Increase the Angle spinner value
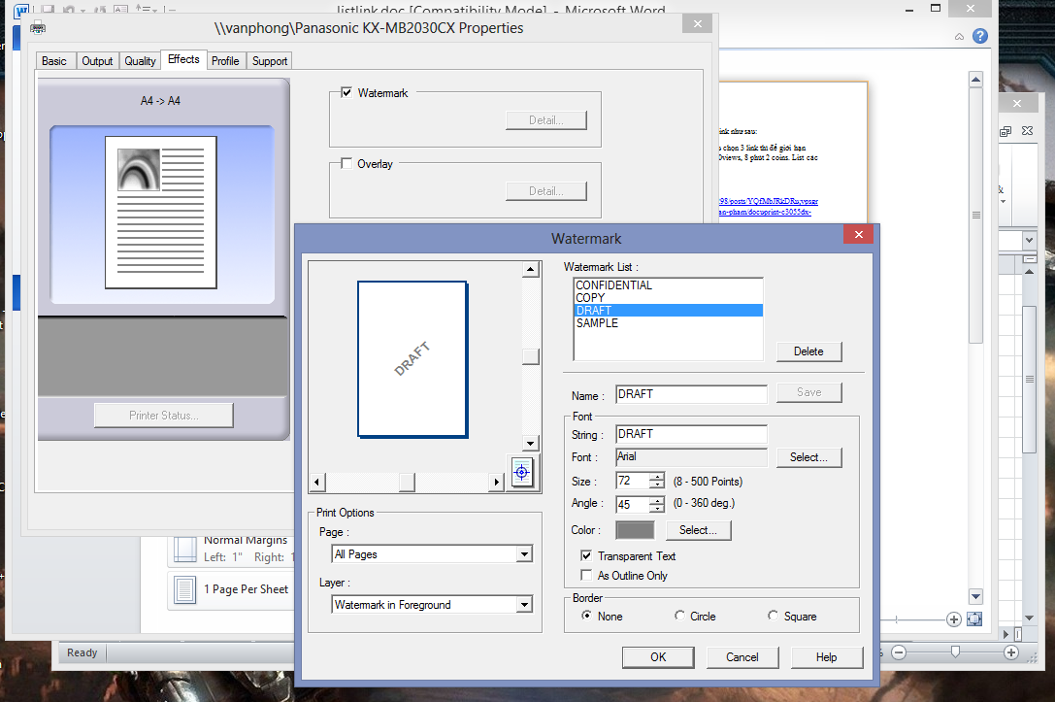The width and height of the screenshot is (1055, 702). pos(657,499)
